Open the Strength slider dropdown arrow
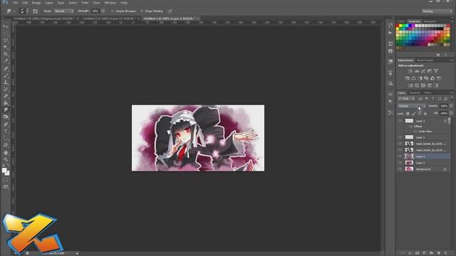456x256 pixels. 103,11
